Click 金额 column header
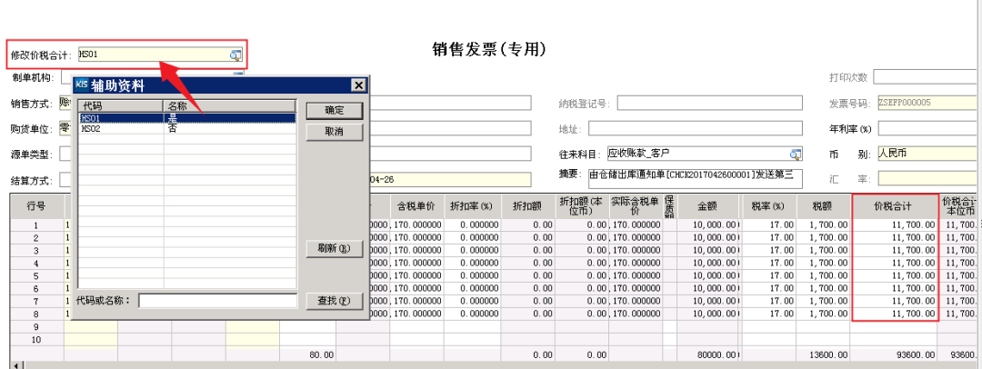Screen dimensions: 982x369 tap(709, 206)
